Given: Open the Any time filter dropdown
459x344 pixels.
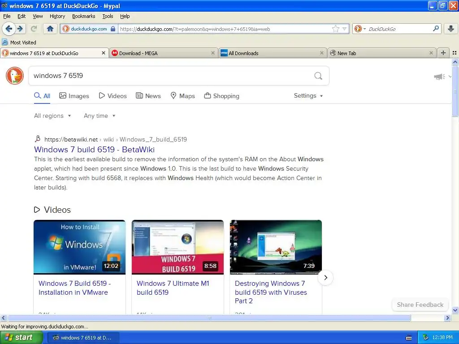Looking at the screenshot, I should (x=100, y=116).
